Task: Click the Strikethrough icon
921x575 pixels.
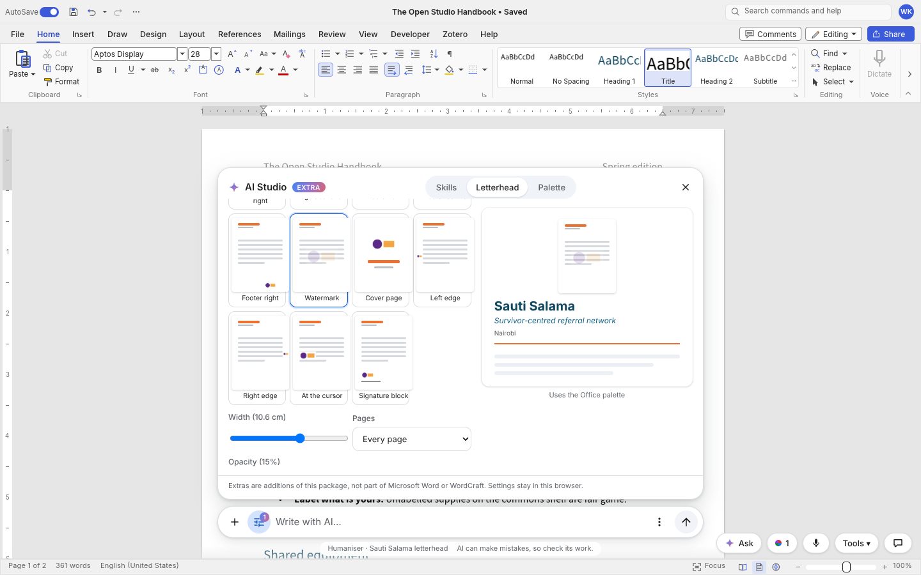Action: (x=155, y=70)
